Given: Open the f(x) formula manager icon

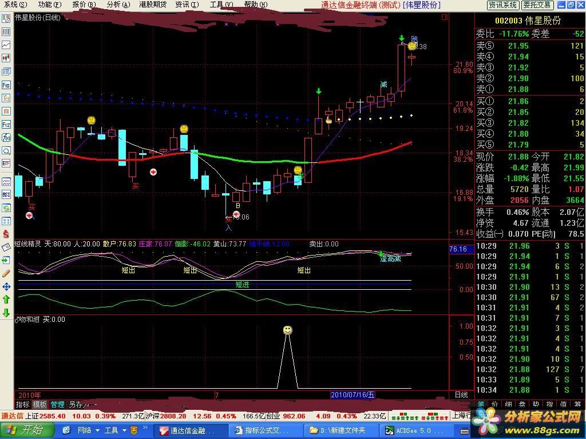Looking at the screenshot, I should click(6, 137).
